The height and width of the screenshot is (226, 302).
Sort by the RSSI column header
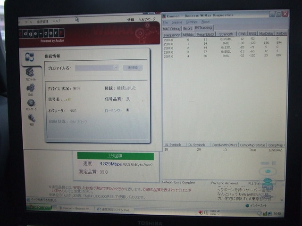252,33
